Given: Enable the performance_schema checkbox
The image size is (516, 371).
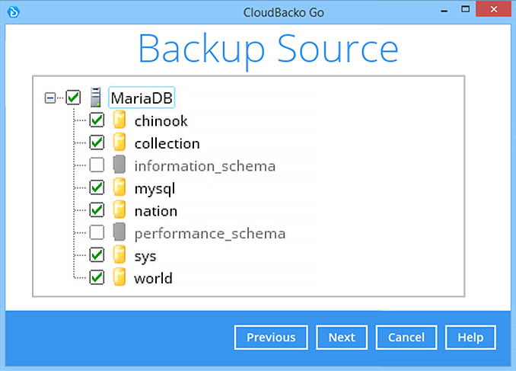Looking at the screenshot, I should [x=97, y=232].
